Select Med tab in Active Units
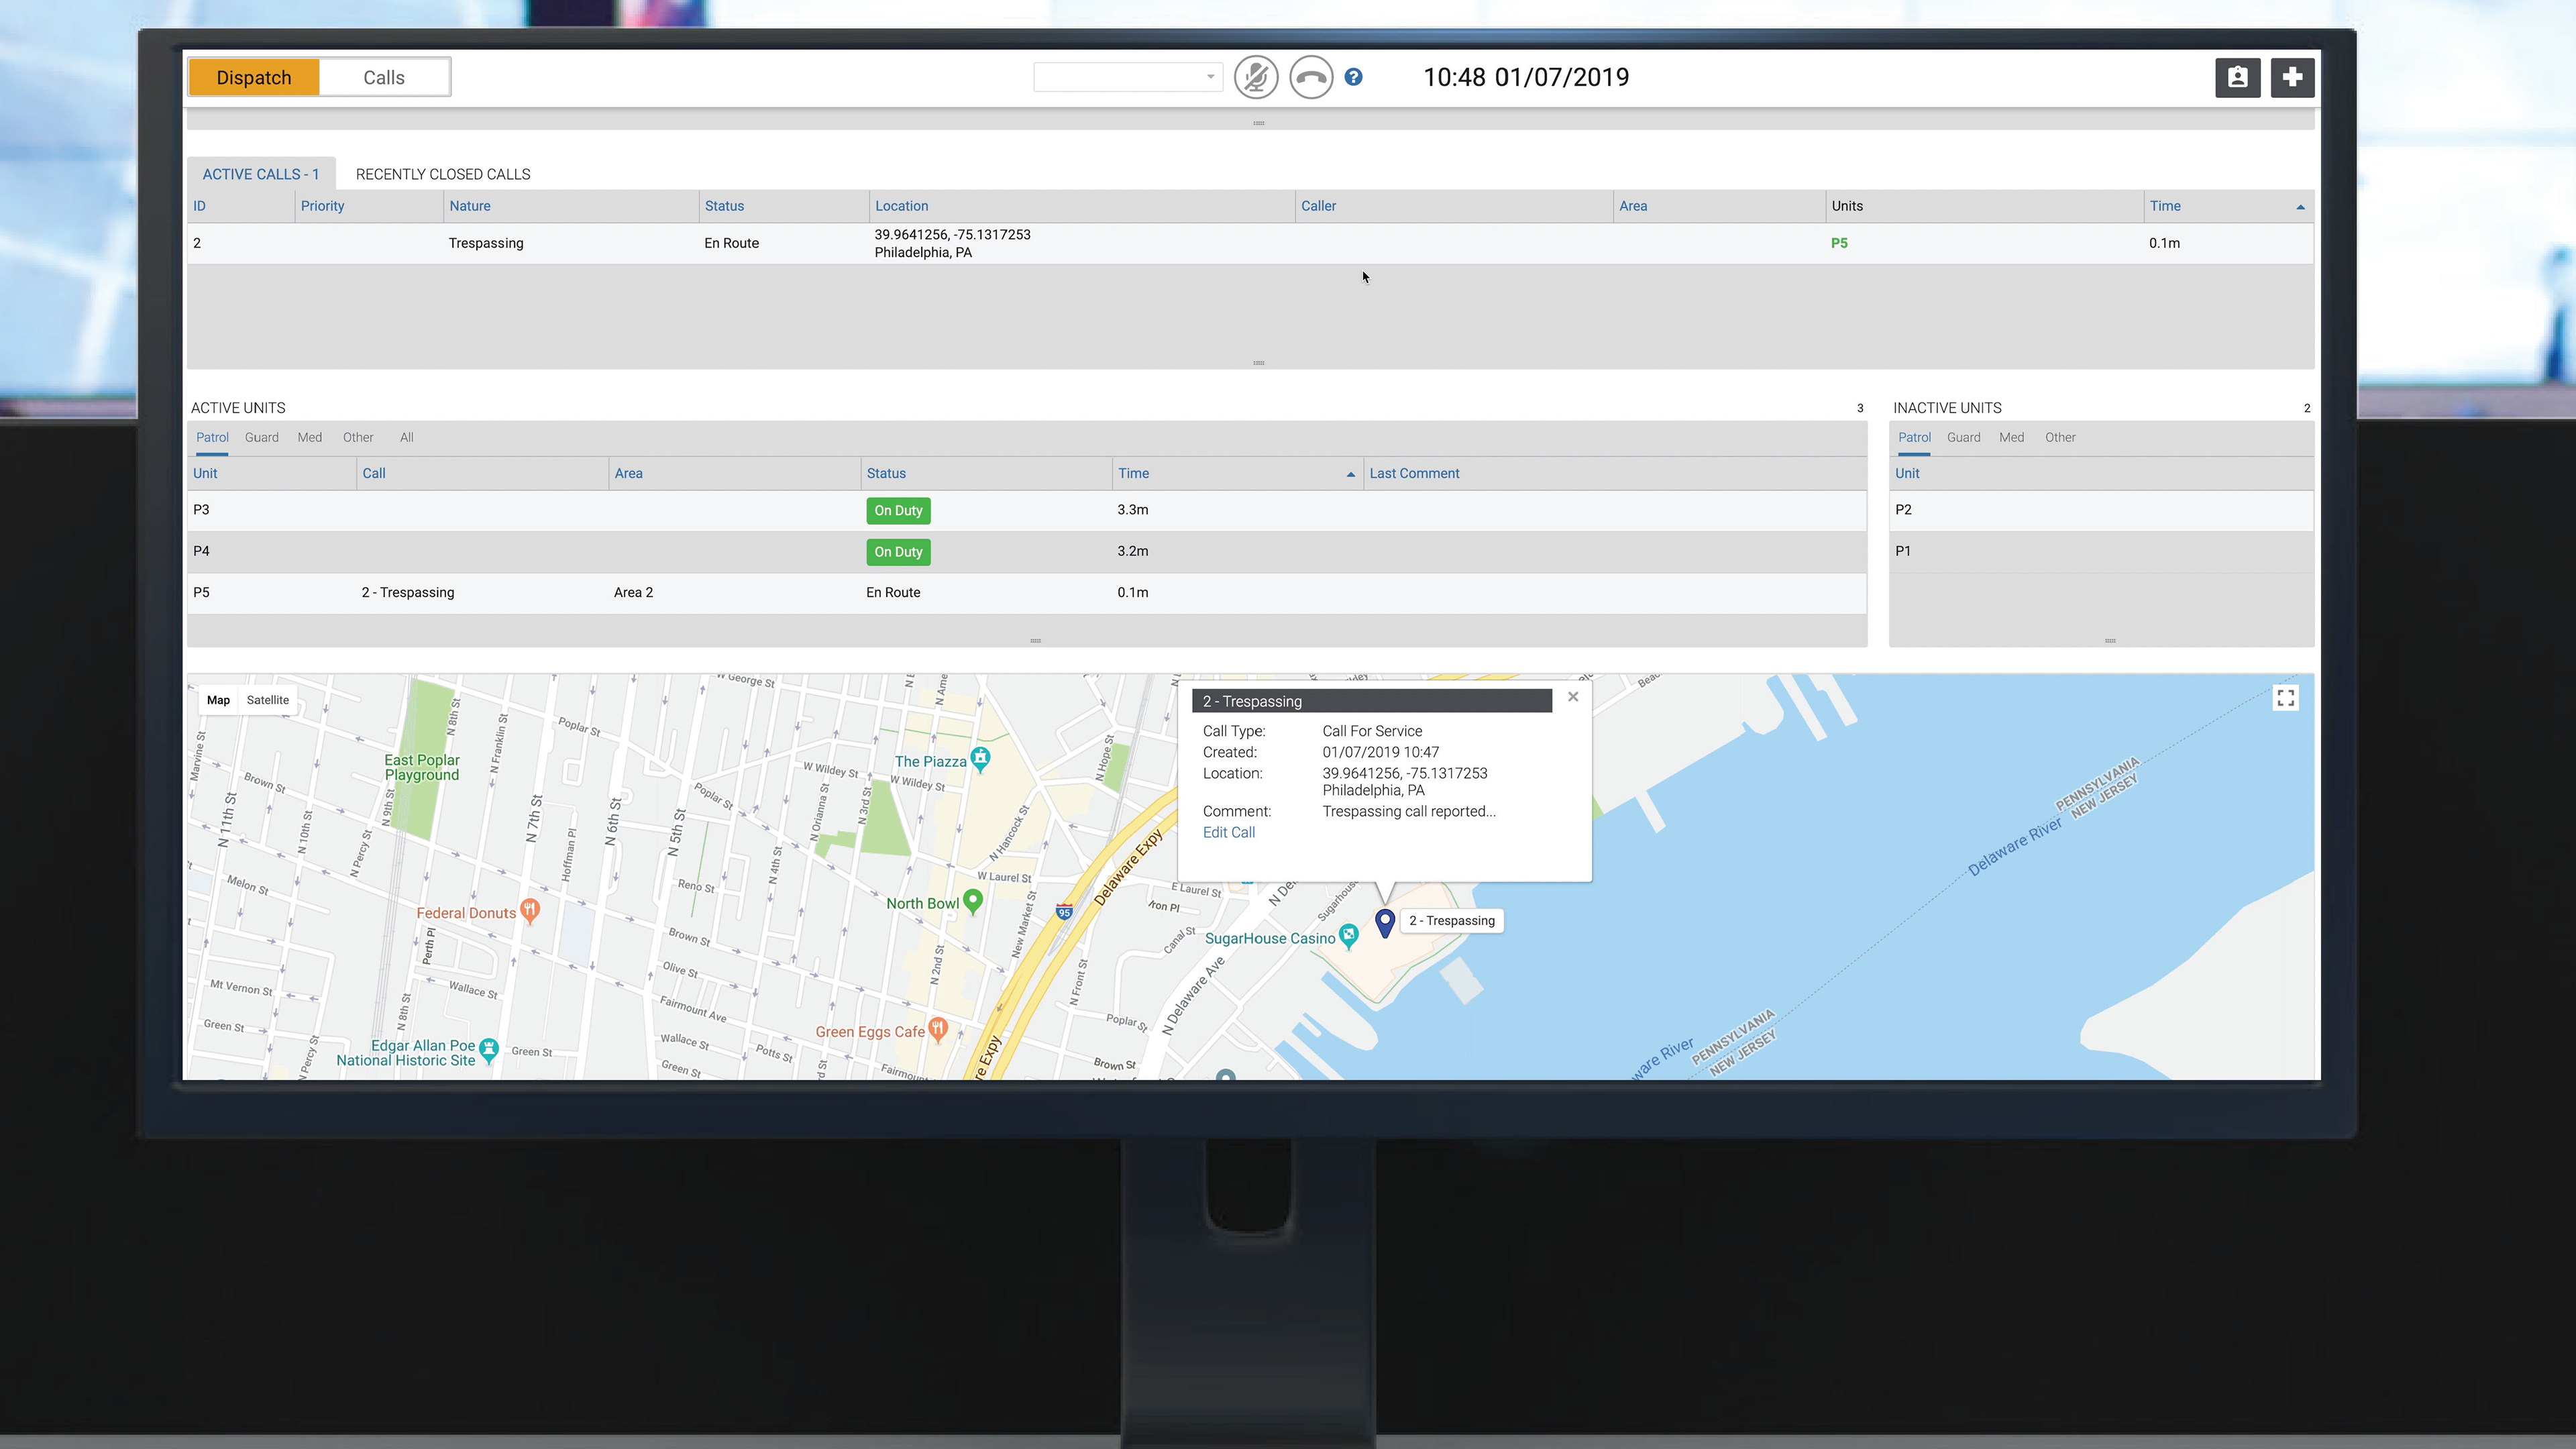The image size is (2576, 1449). pyautogui.click(x=310, y=437)
